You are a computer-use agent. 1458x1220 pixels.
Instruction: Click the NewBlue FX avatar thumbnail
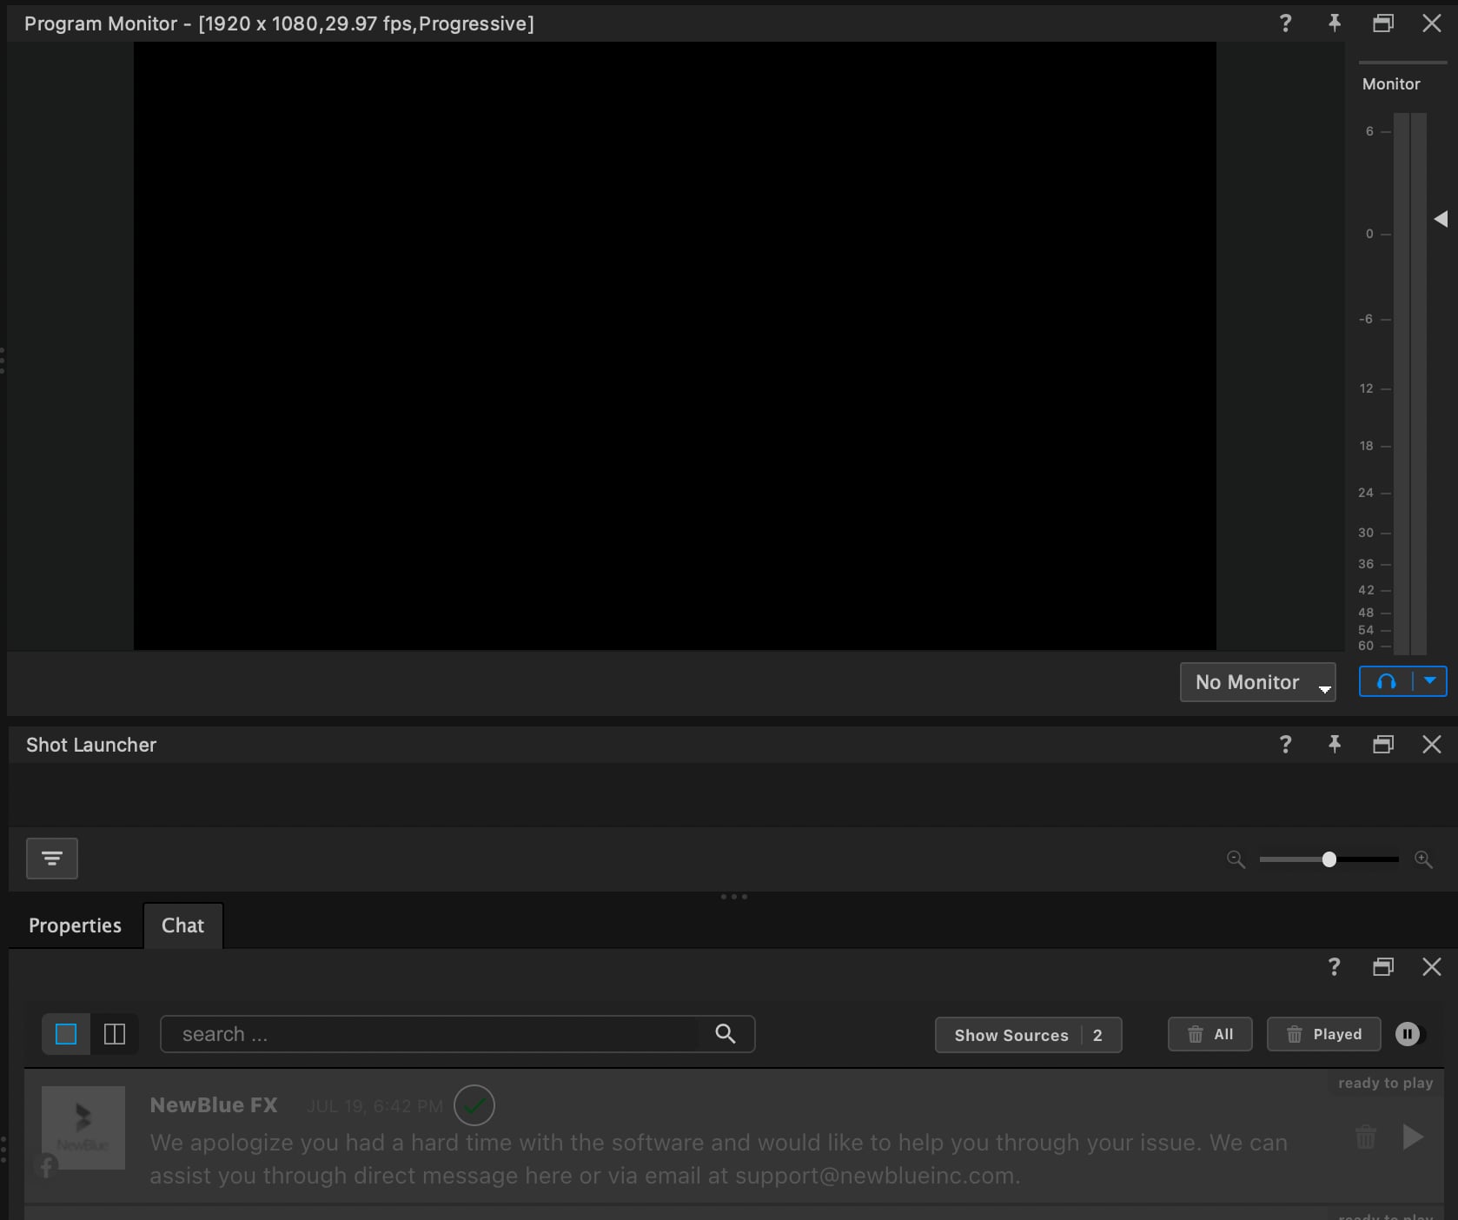point(83,1128)
